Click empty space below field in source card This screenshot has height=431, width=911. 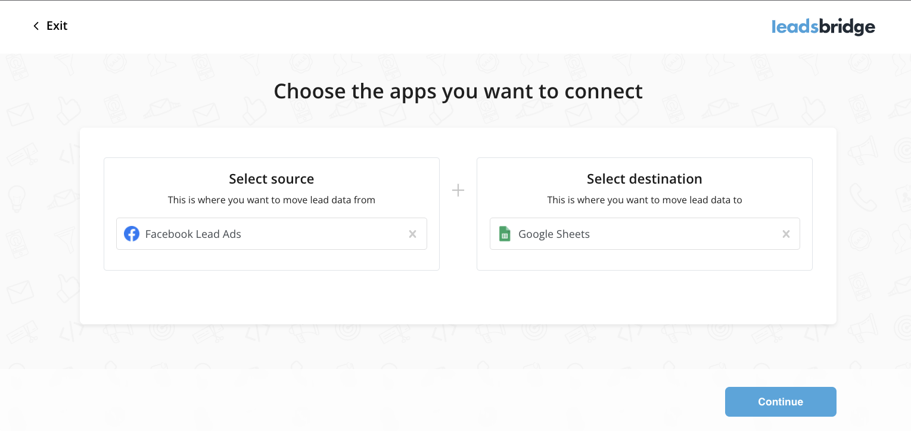coord(271,260)
